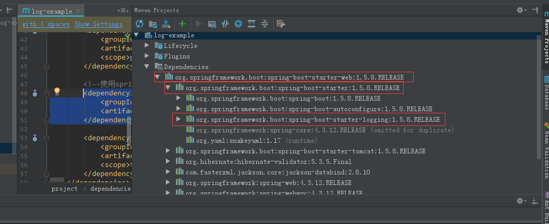Fold dependency block at line 51
This screenshot has width=549, height=224.
pyautogui.click(x=46, y=120)
